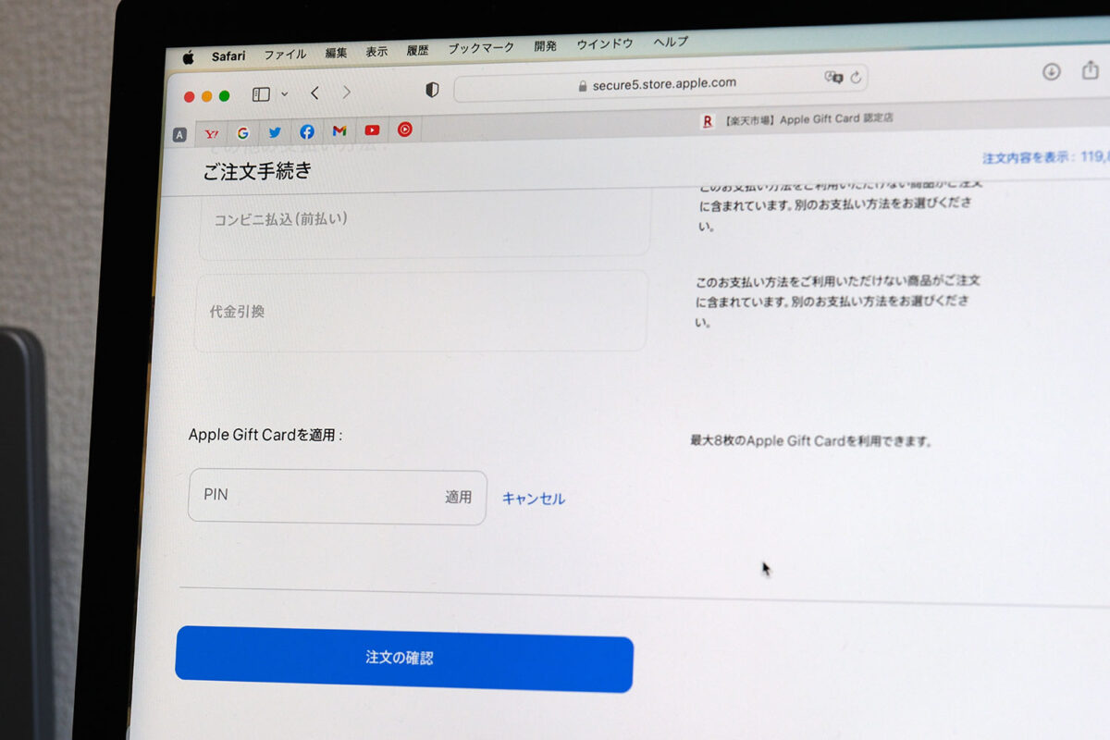Screen dimensions: 1110x740
Task: Open the Gmail pinned tab
Action: coord(339,130)
